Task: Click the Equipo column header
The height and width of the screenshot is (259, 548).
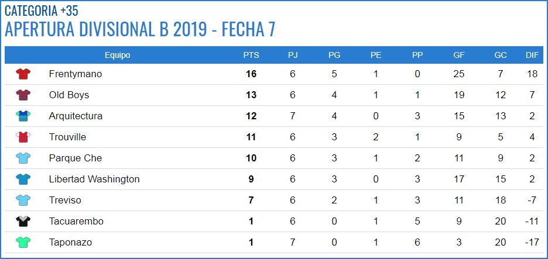Action: click(x=117, y=56)
